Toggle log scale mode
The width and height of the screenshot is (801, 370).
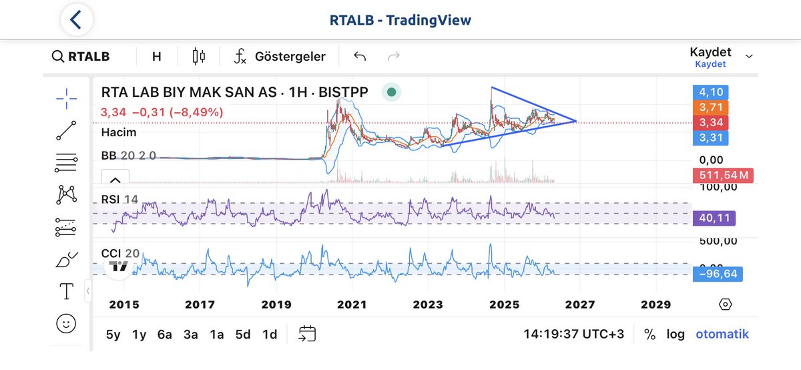point(676,335)
